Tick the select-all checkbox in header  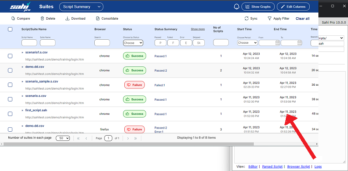pyautogui.click(x=10, y=29)
